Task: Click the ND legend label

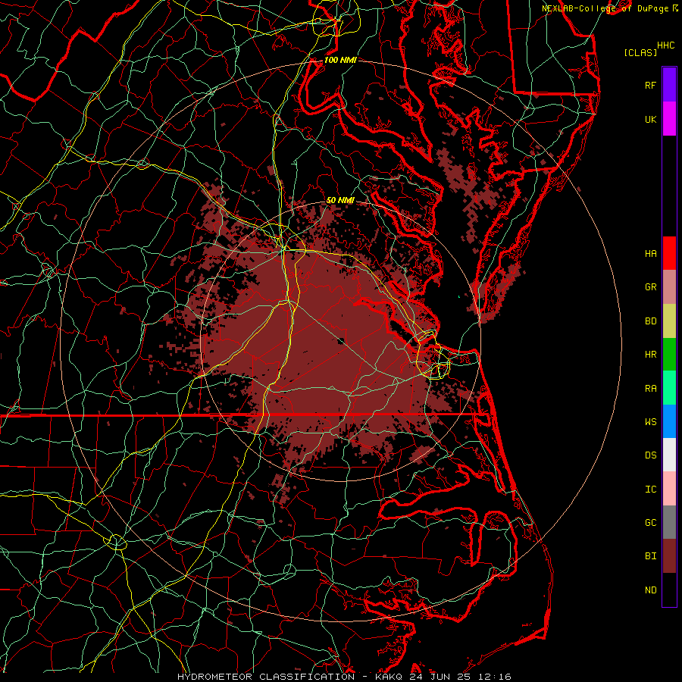Action: click(650, 590)
